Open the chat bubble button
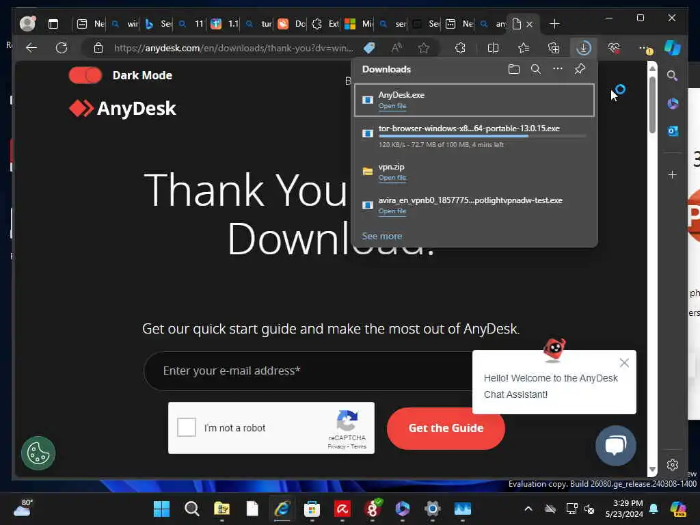The height and width of the screenshot is (525, 700). 616,445
